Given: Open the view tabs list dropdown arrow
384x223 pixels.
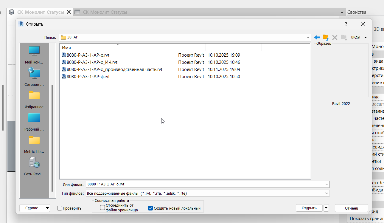Looking at the screenshot, I should pyautogui.click(x=342, y=12).
